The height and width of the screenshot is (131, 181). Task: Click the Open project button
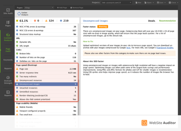[x=148, y=3]
